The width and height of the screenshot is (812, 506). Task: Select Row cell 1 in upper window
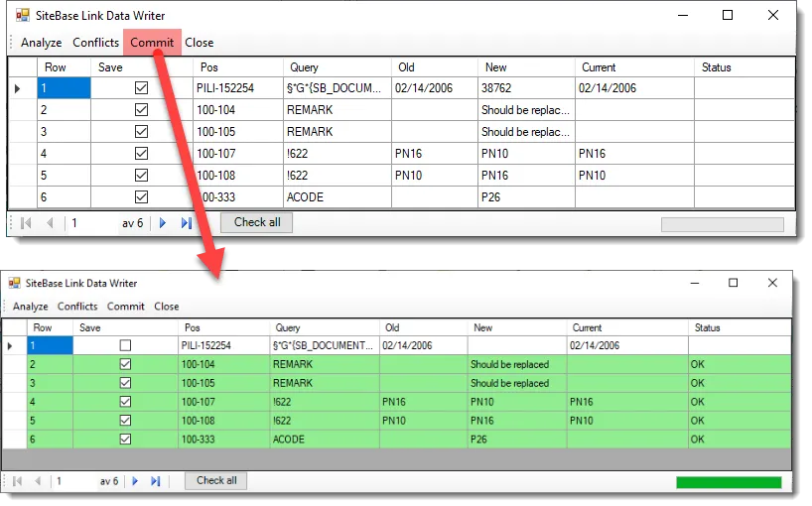[x=65, y=88]
